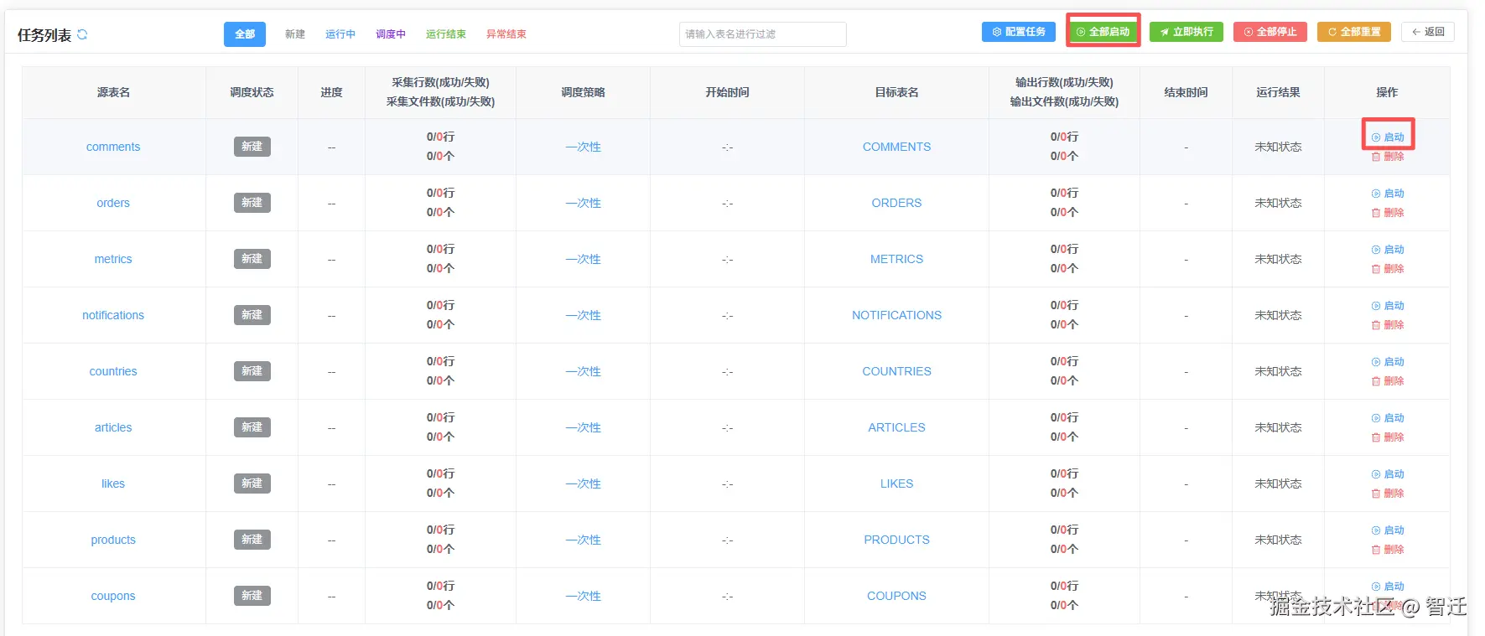Viewport: 1485px width, 636px height.
Task: Delete the likes task
Action: [x=1388, y=494]
